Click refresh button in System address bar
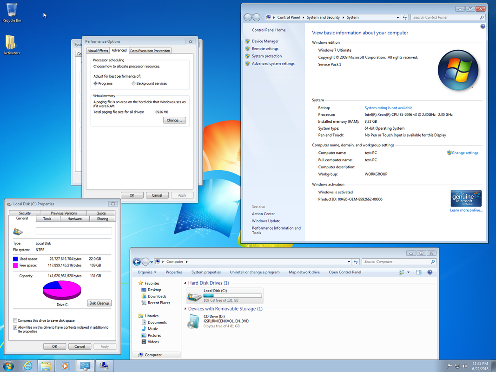 click(x=405, y=17)
